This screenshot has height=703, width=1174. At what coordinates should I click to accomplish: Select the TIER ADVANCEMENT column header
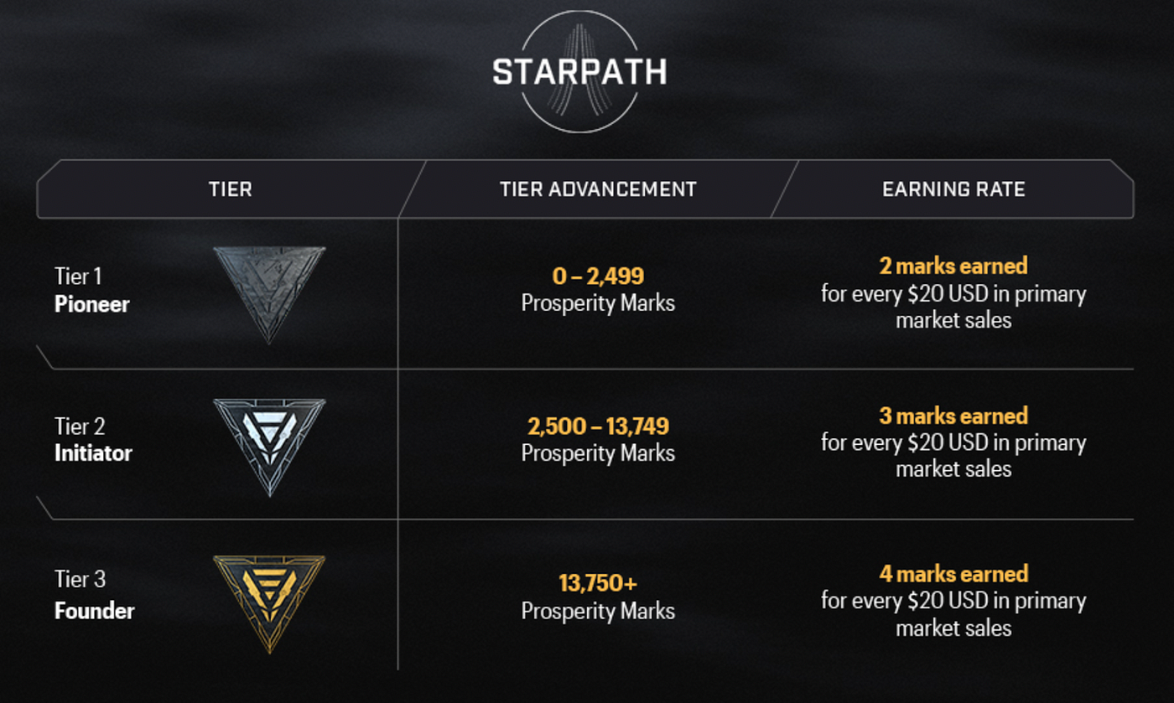click(598, 189)
